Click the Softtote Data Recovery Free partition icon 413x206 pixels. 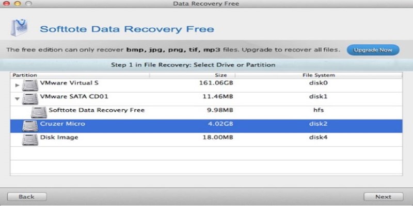pyautogui.click(x=39, y=112)
